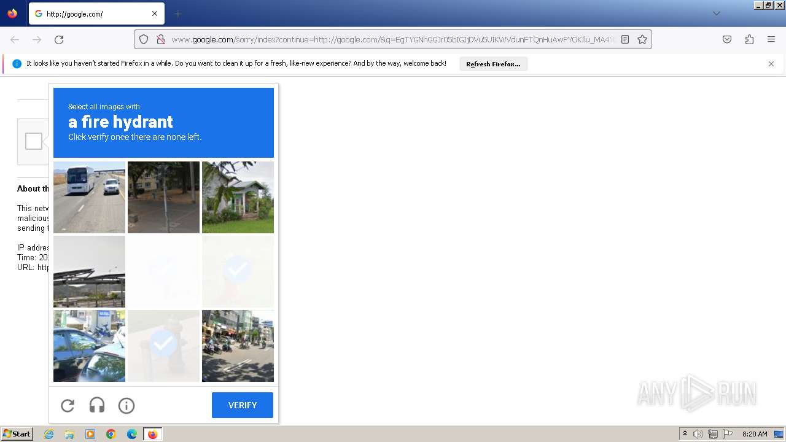View insecure connection lock icon info
Image resolution: width=786 pixels, height=442 pixels.
coord(161,39)
